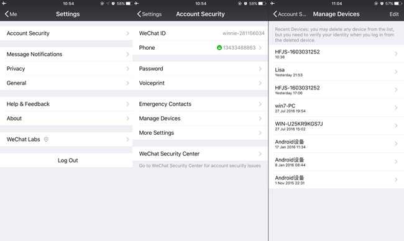Select device win7-PC
The width and height of the screenshot is (404, 241).
point(336,108)
